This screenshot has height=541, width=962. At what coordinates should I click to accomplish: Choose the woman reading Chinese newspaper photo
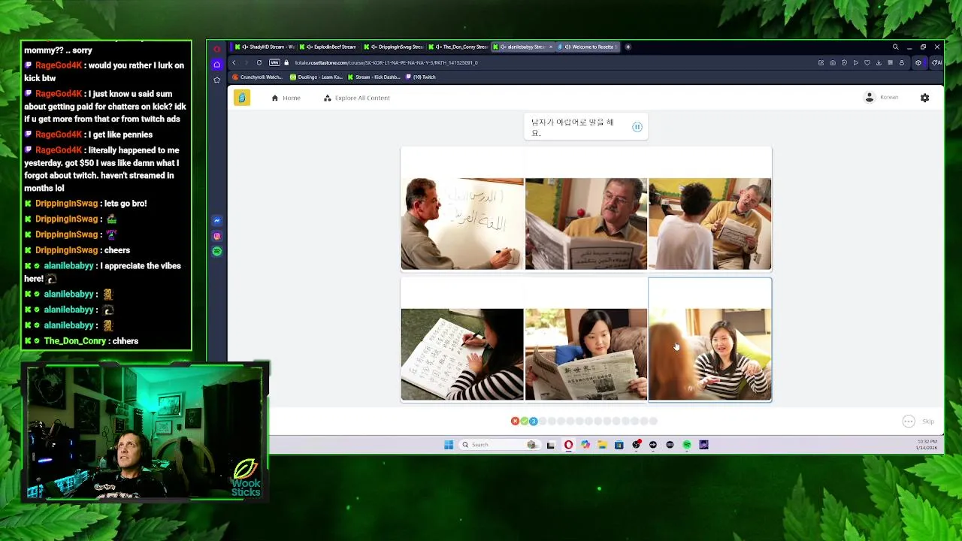[x=586, y=354]
